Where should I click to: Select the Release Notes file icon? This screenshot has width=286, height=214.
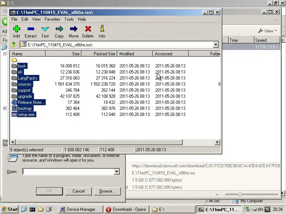tap(14, 102)
